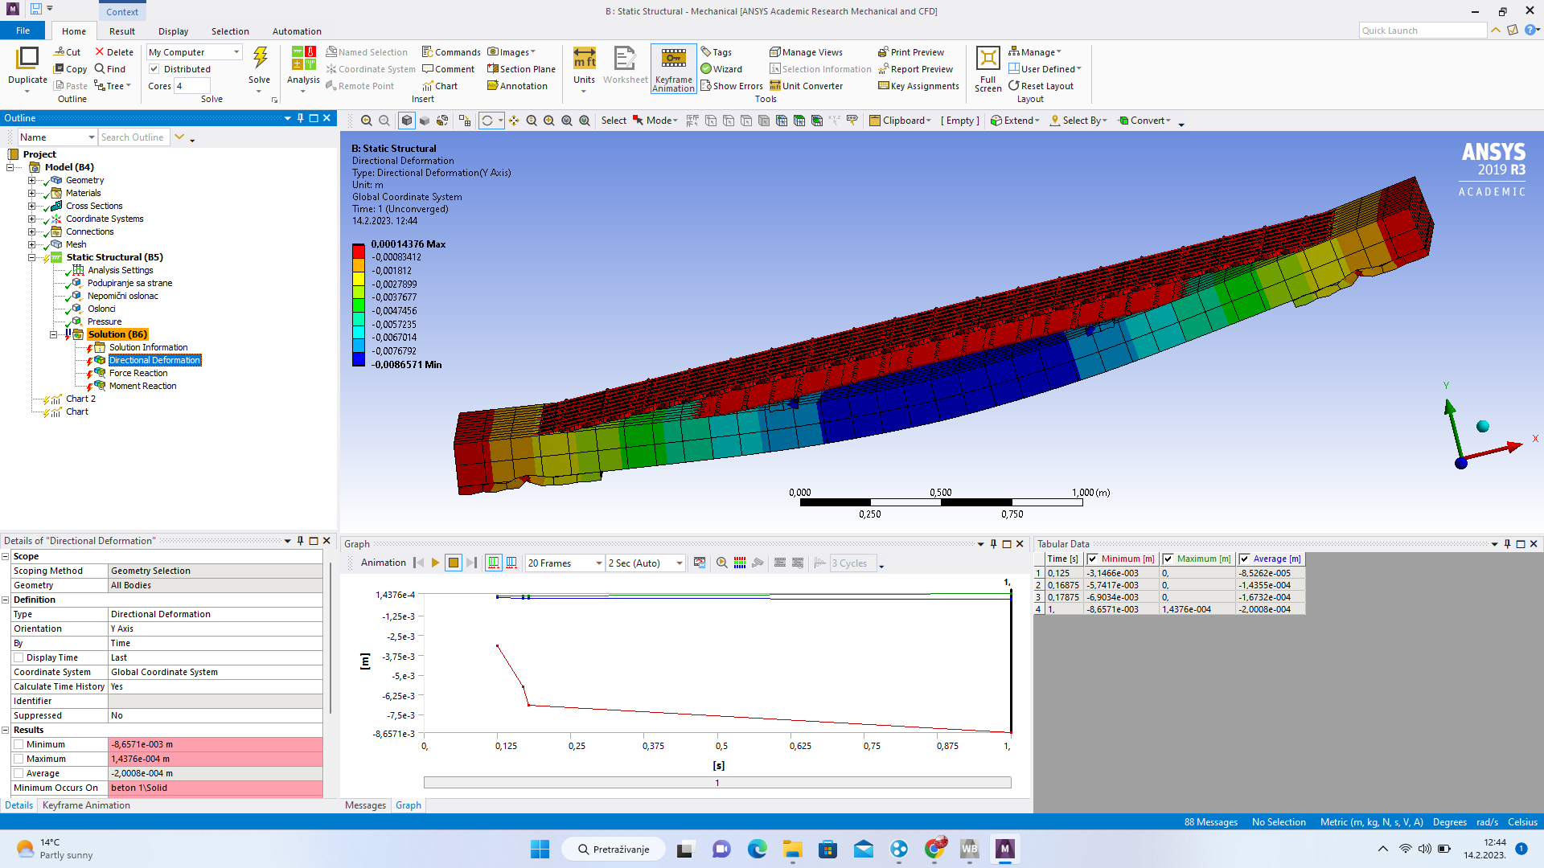The image size is (1544, 868).
Task: Click the Key Assignments button
Action: (918, 86)
